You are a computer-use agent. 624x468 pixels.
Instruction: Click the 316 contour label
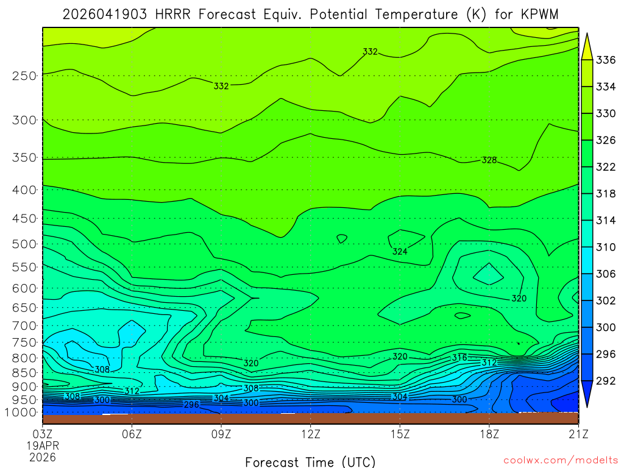click(x=459, y=357)
